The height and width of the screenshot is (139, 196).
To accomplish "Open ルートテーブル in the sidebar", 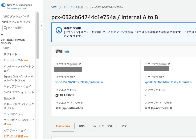I will [13, 60].
